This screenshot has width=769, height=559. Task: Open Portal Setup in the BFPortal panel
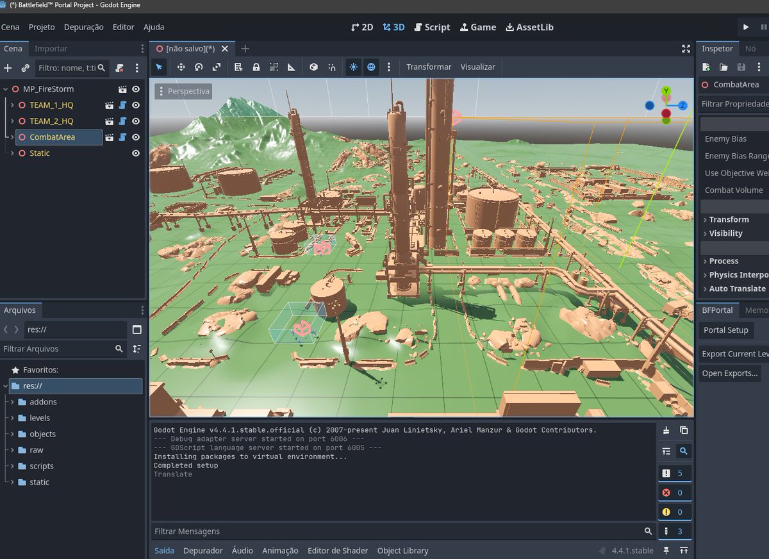725,330
